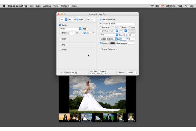The image size is (196, 131).
Task: Click the Char. spacing field
Action: point(131,43)
